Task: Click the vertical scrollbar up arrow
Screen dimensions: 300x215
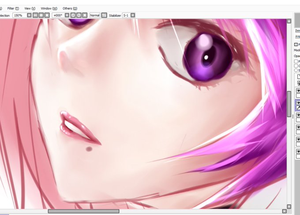Action: pos(289,21)
